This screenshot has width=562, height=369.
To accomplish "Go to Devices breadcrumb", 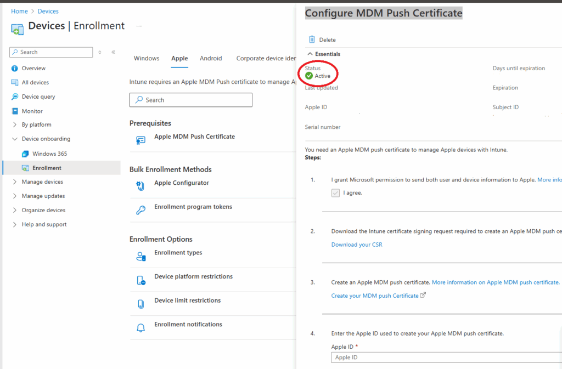I will (48, 12).
